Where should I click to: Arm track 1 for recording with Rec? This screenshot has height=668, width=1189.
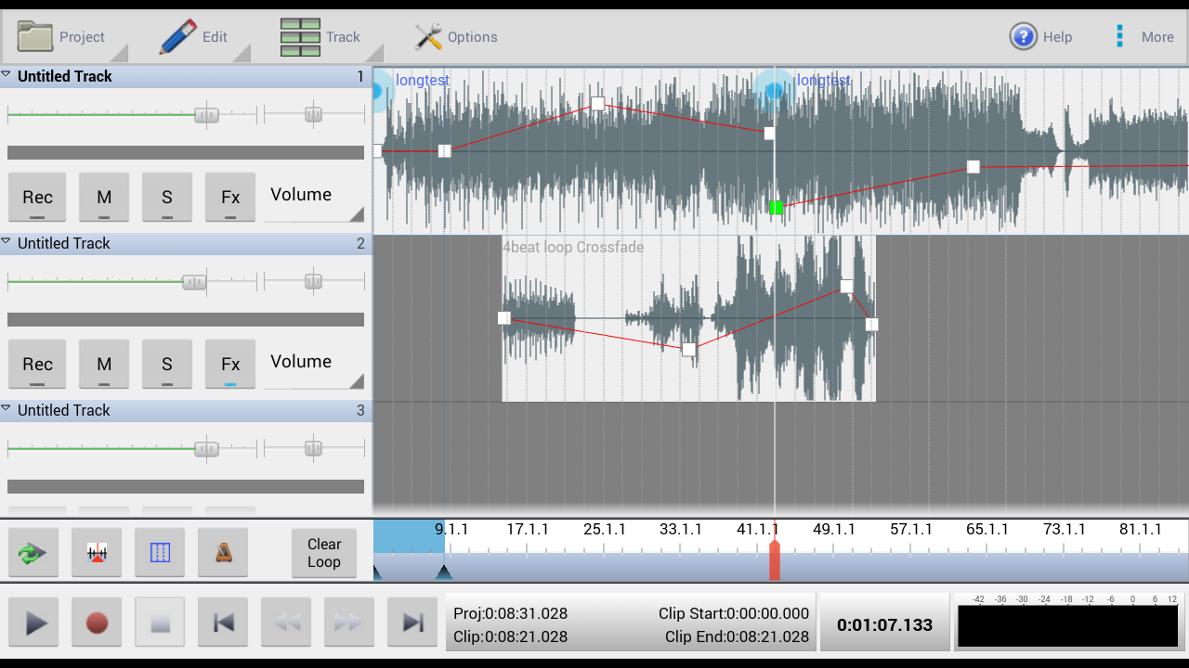37,197
